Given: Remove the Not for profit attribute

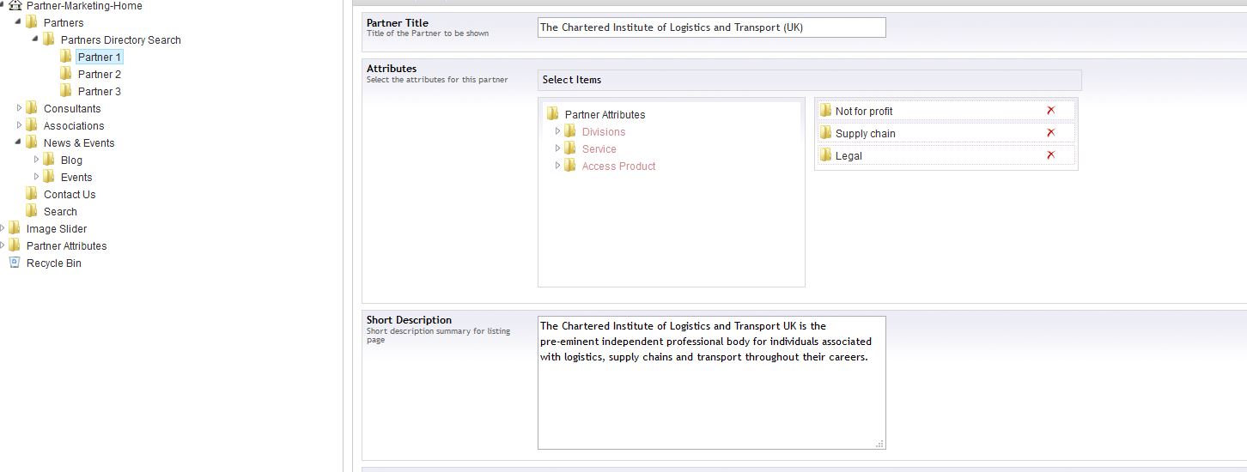Looking at the screenshot, I should coord(1050,111).
